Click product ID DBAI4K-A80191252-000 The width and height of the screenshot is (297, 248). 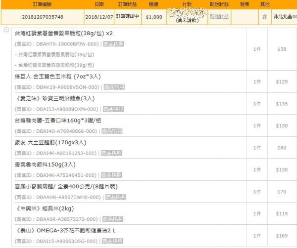pyautogui.click(x=66, y=153)
